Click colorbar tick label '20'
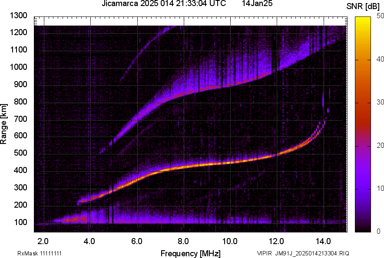Viewport: 384px width, 258px height. tap(380, 145)
